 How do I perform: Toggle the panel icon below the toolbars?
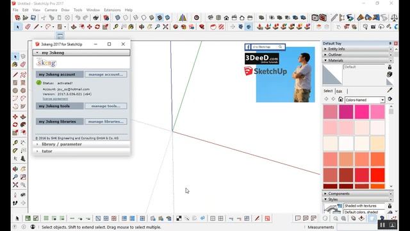[x=60, y=36]
